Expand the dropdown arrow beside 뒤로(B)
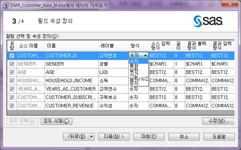The image size is (241, 150). (x=92, y=136)
